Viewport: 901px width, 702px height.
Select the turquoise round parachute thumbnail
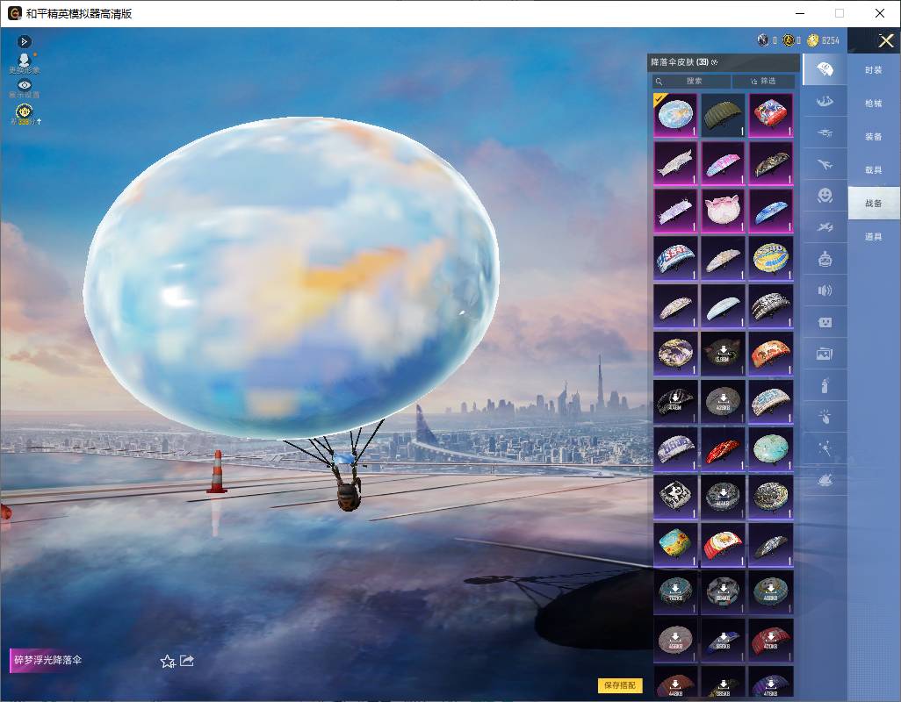771,449
